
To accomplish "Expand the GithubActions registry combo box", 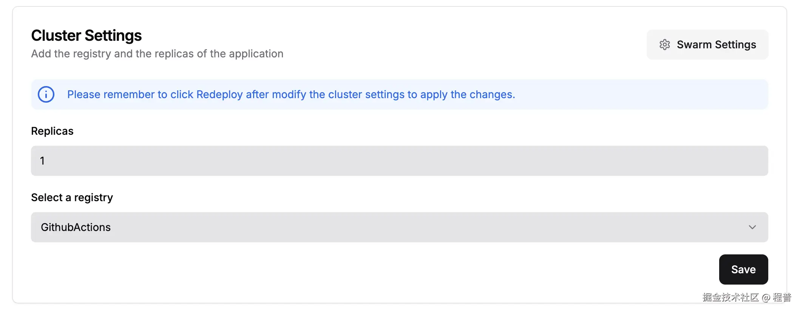I will tap(399, 227).
